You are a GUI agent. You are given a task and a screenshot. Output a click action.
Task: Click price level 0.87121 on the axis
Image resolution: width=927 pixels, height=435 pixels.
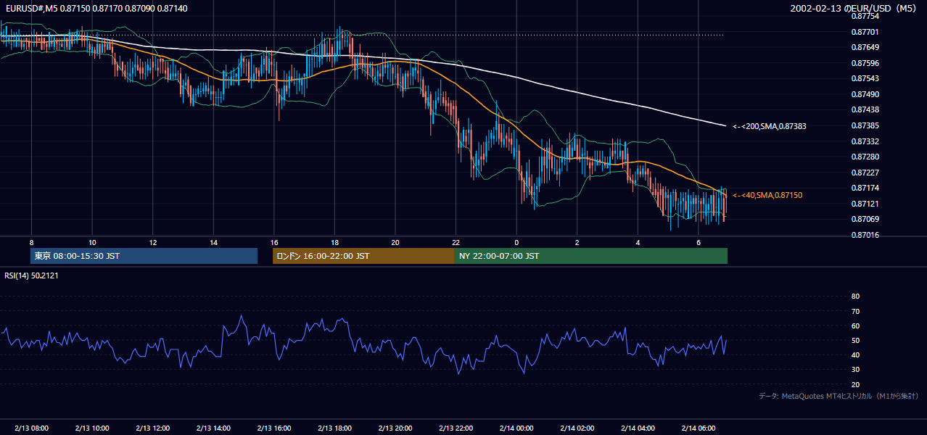coord(864,204)
